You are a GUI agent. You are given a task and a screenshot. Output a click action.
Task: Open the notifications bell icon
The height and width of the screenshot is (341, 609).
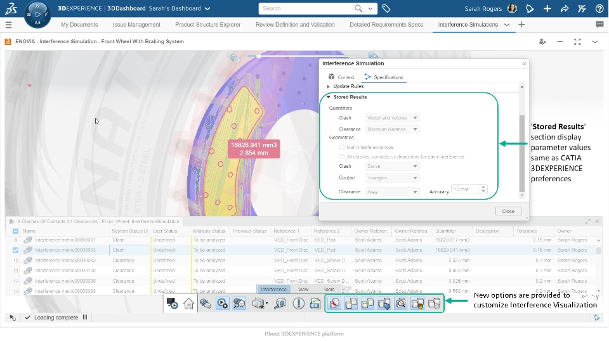pyautogui.click(x=530, y=8)
